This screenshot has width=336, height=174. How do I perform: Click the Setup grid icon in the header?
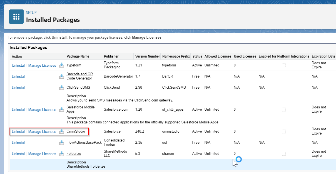(x=16, y=16)
